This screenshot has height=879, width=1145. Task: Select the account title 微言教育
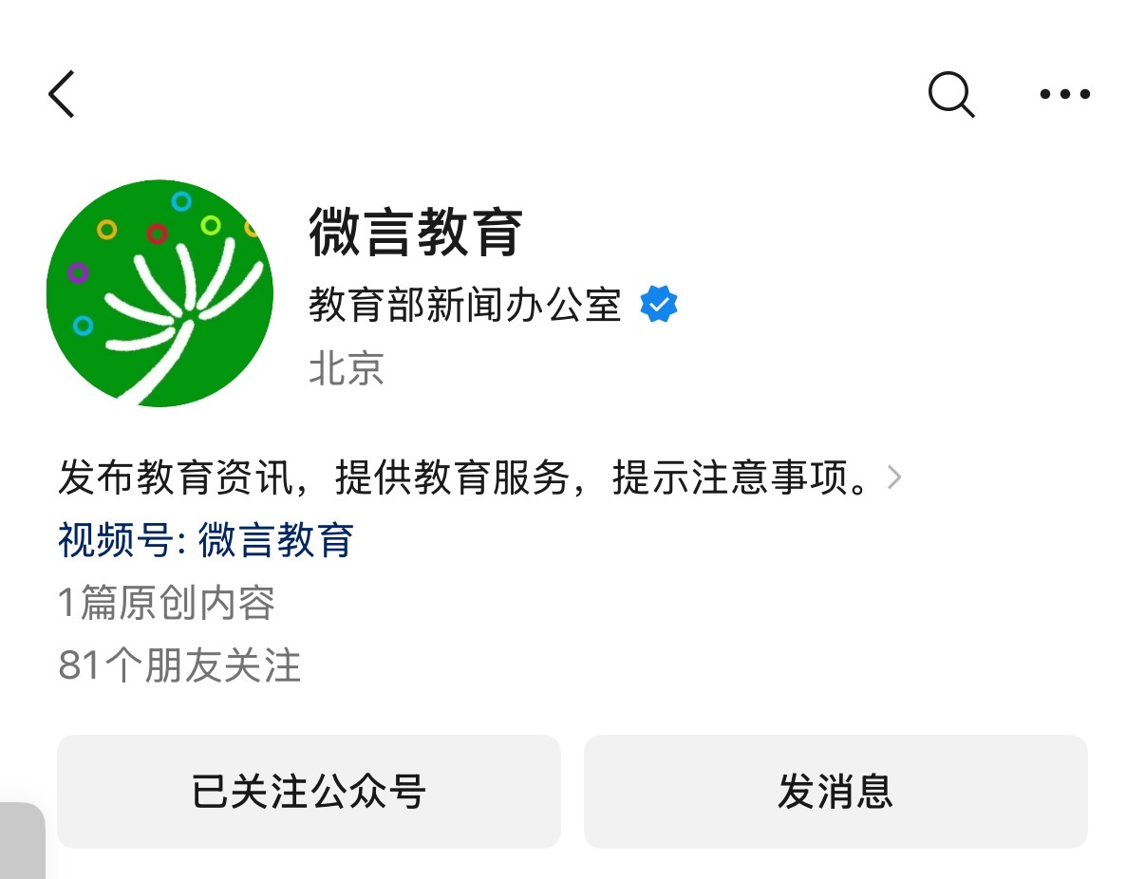tap(416, 233)
